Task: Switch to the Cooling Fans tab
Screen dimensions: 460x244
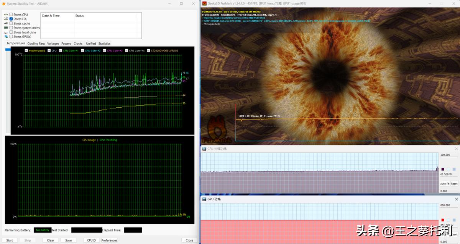Action: pos(36,44)
